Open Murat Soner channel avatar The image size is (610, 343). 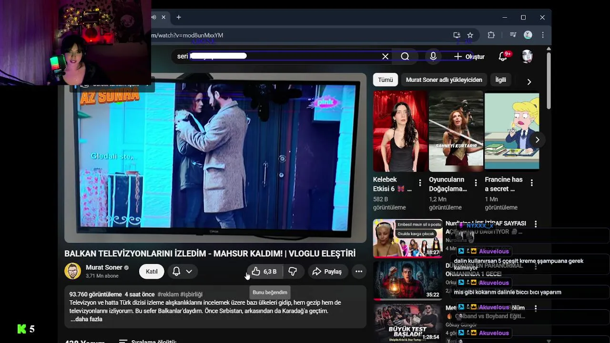pyautogui.click(x=73, y=271)
